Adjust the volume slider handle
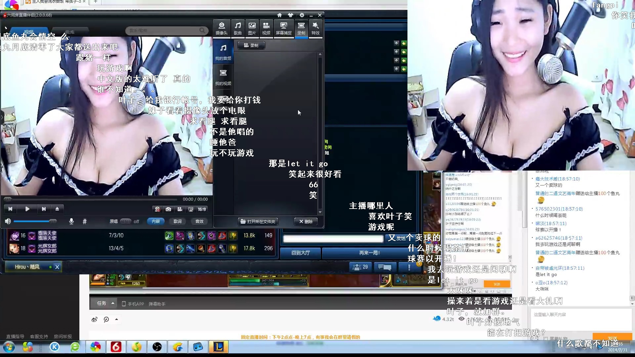The height and width of the screenshot is (357, 635). coord(53,221)
